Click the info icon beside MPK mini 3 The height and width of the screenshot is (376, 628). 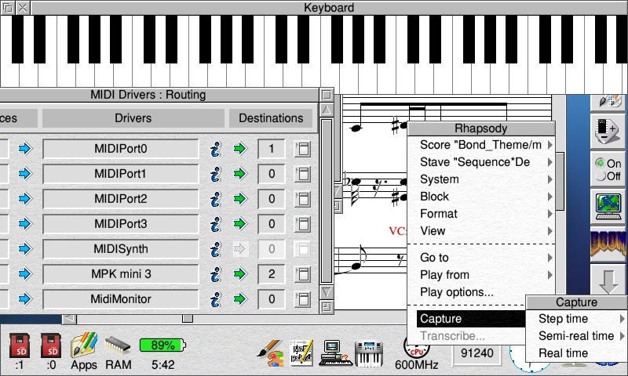pos(215,274)
